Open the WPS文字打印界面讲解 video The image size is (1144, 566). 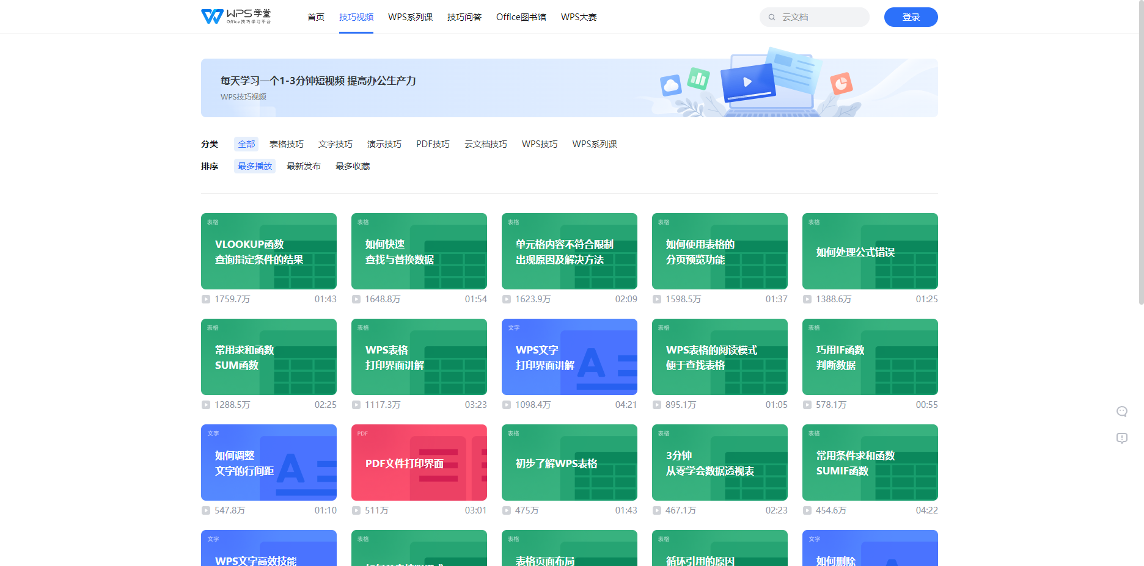coord(570,357)
